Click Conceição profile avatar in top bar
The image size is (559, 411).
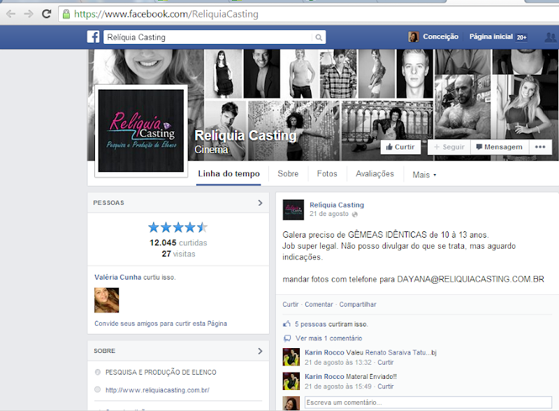(x=414, y=37)
